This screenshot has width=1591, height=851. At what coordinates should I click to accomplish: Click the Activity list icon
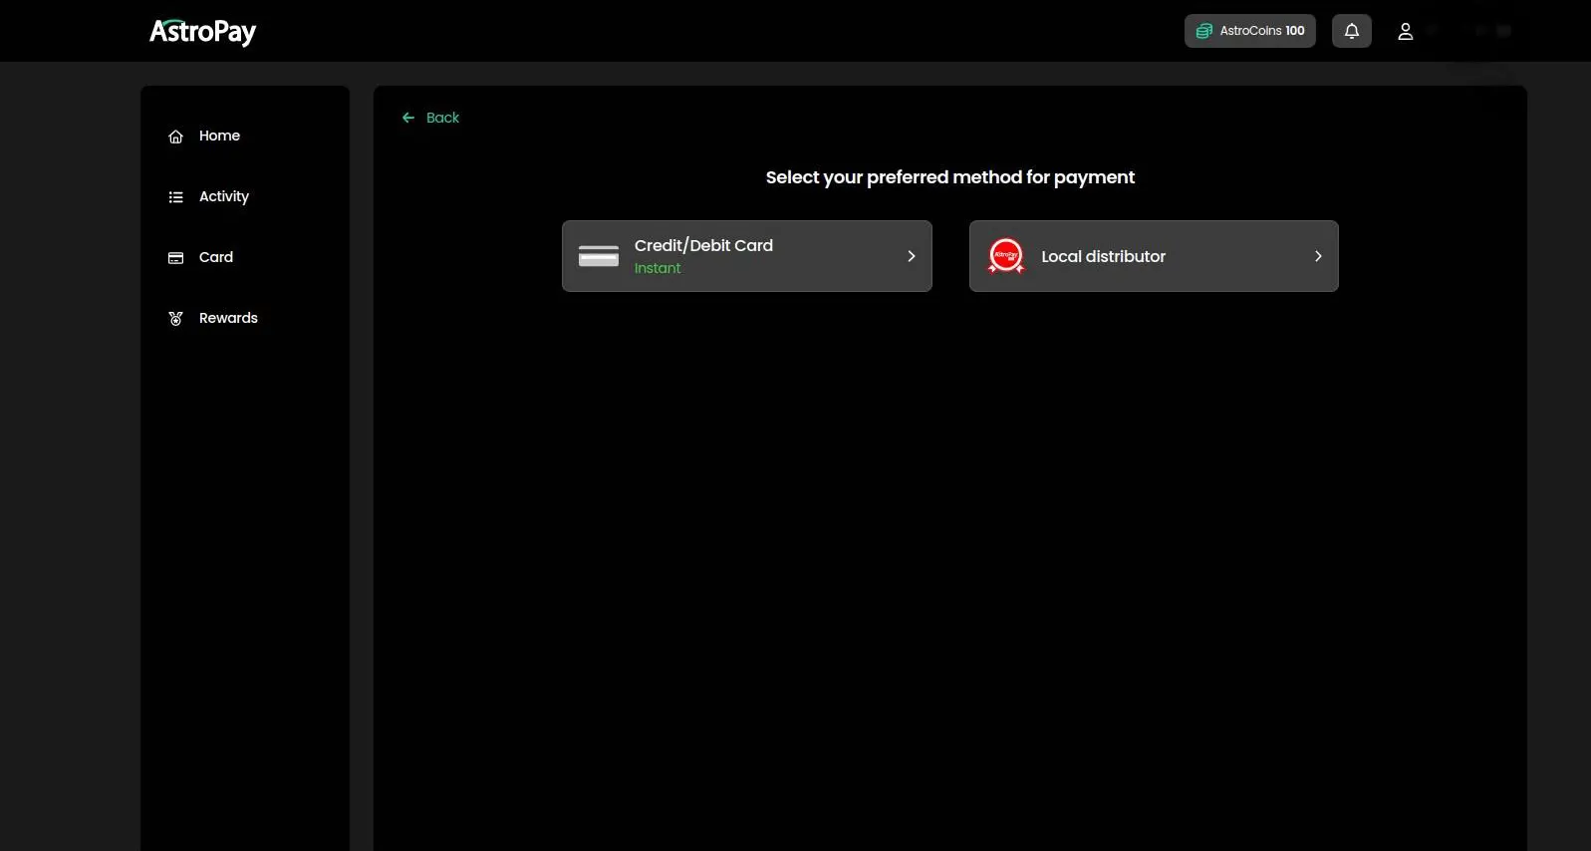click(x=176, y=197)
